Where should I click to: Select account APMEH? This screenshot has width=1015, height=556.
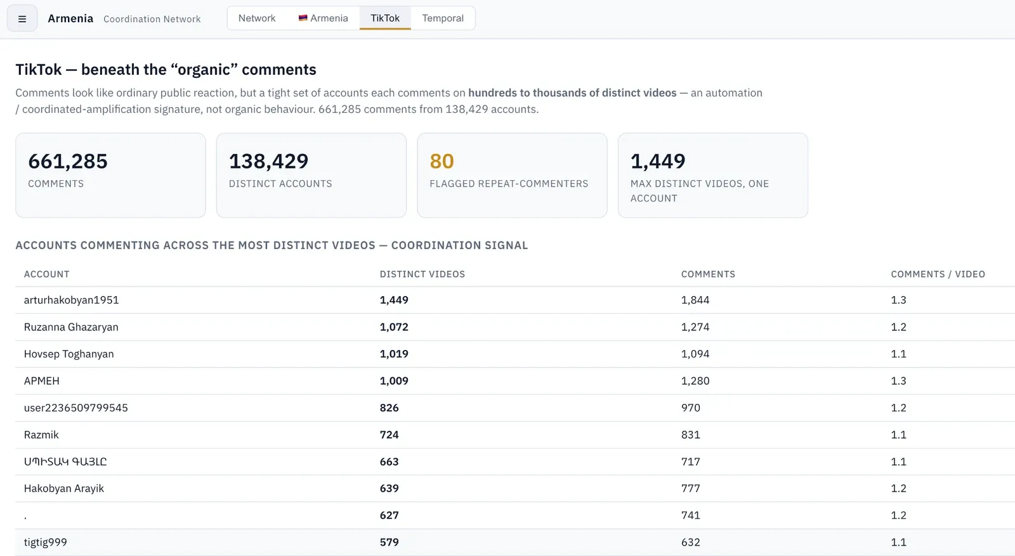(42, 381)
